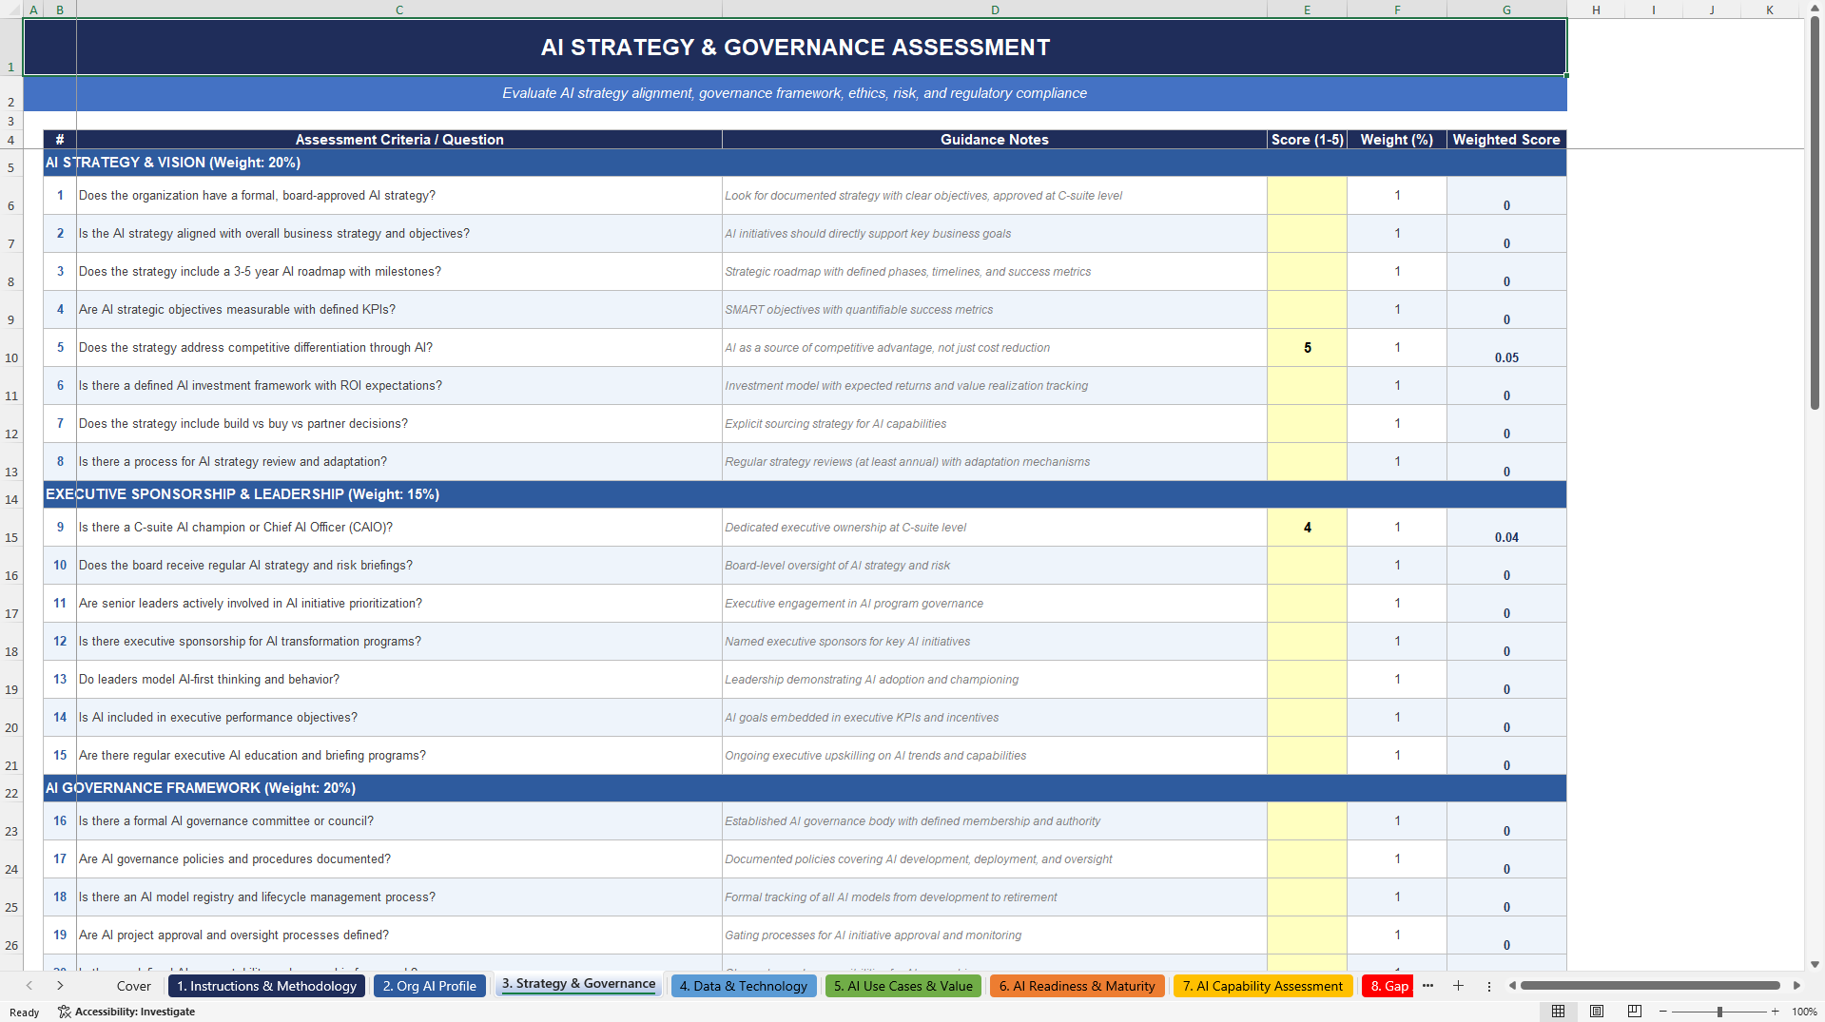Select column E header
1825x1022 pixels.
point(1307,10)
